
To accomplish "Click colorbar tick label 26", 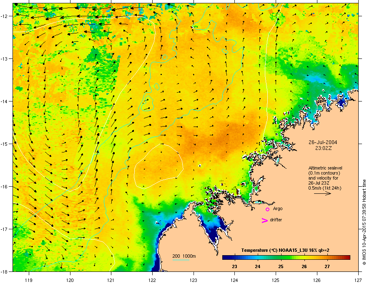I will [x=304, y=266].
